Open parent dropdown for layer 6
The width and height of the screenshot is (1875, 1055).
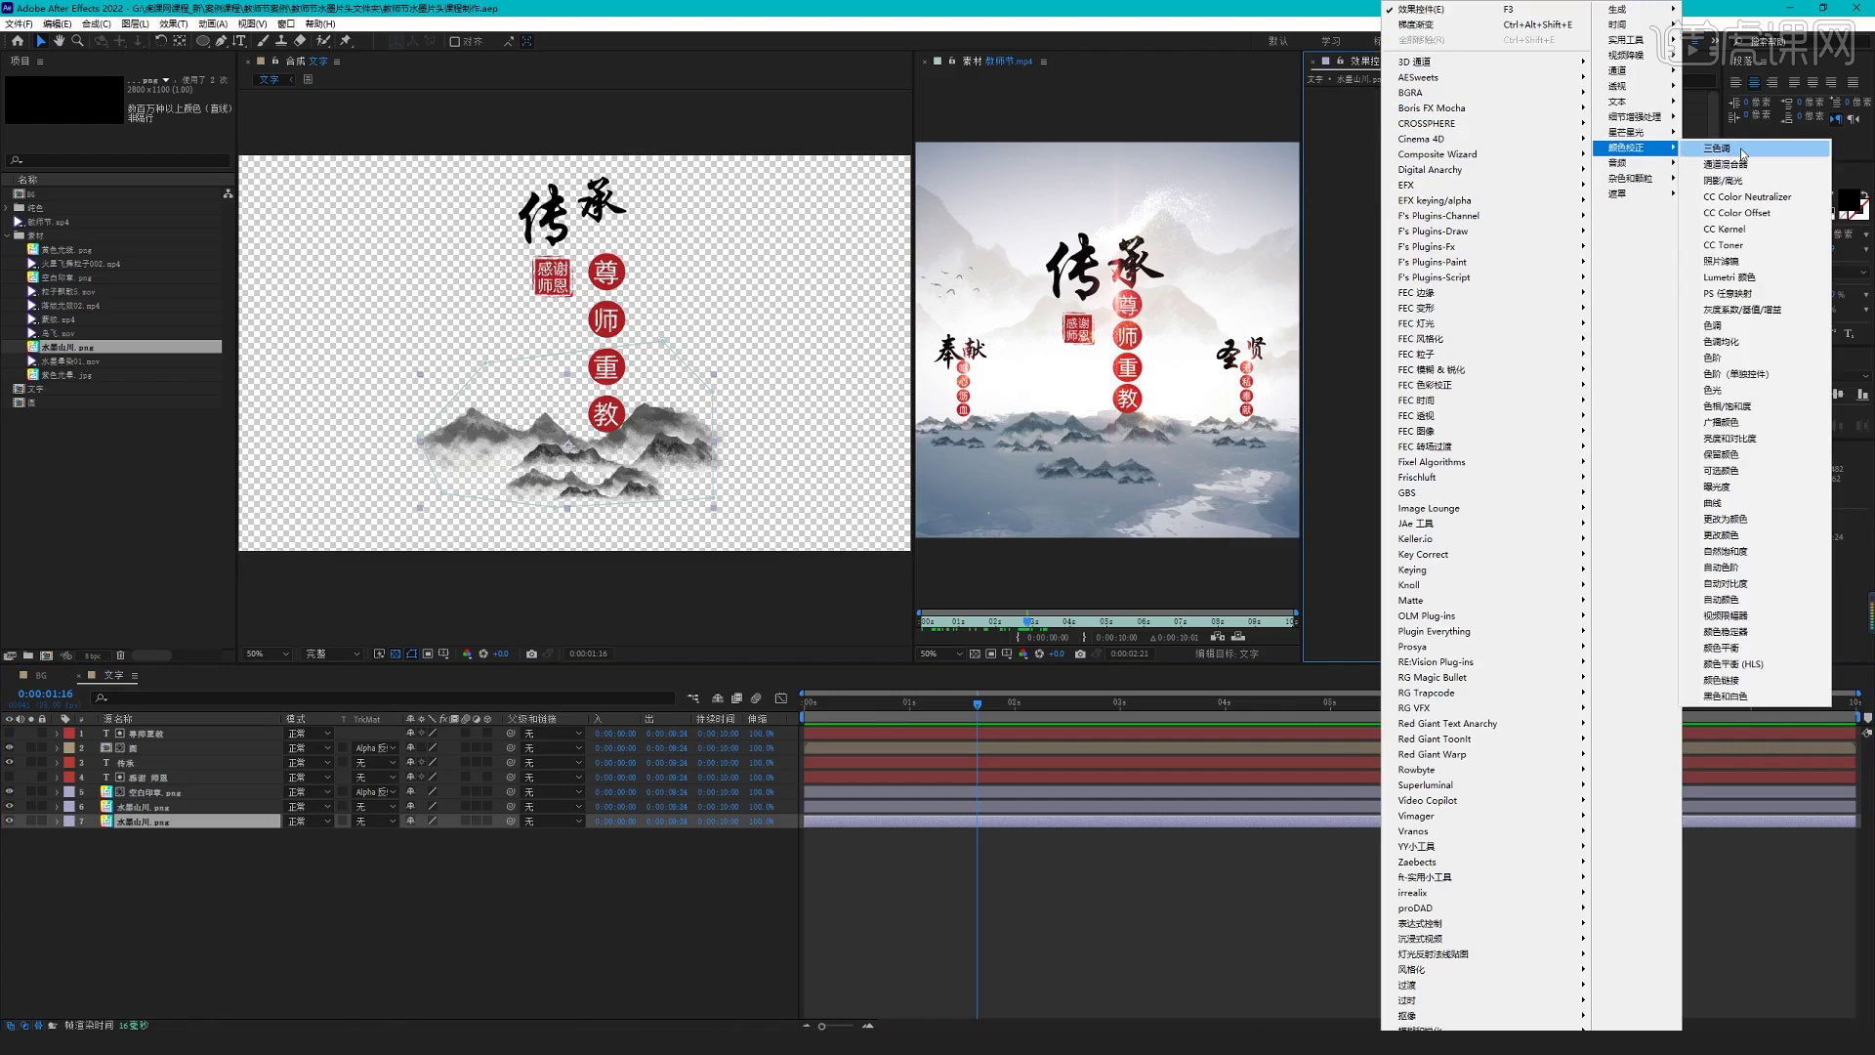[x=552, y=807]
